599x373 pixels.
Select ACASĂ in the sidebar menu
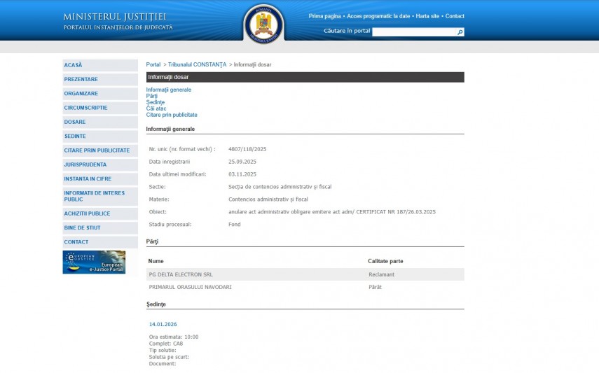pos(73,65)
